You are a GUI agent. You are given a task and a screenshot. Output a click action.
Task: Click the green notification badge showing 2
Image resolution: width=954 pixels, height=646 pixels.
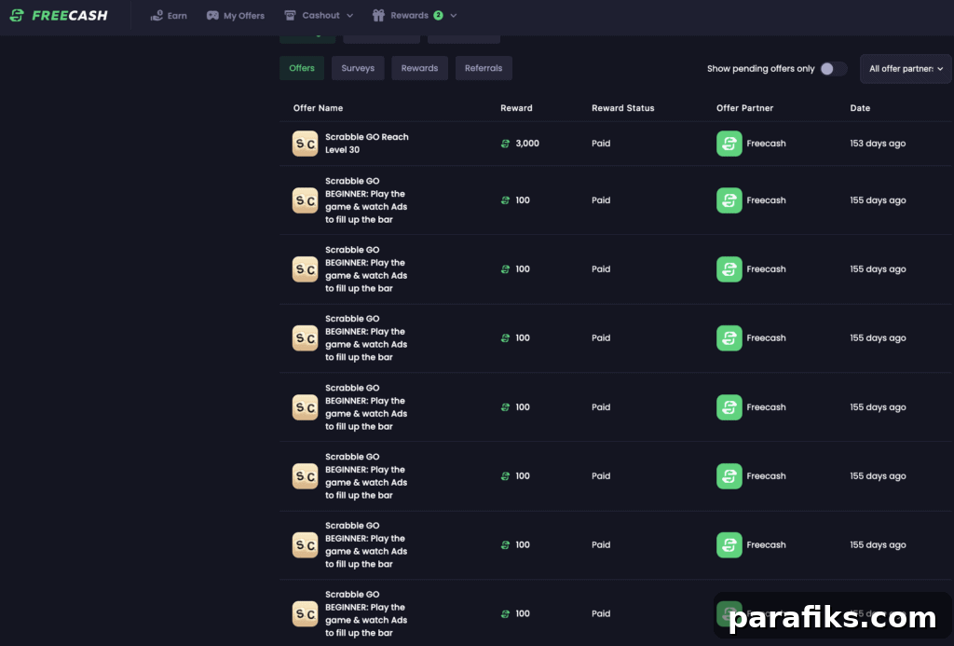(x=438, y=15)
